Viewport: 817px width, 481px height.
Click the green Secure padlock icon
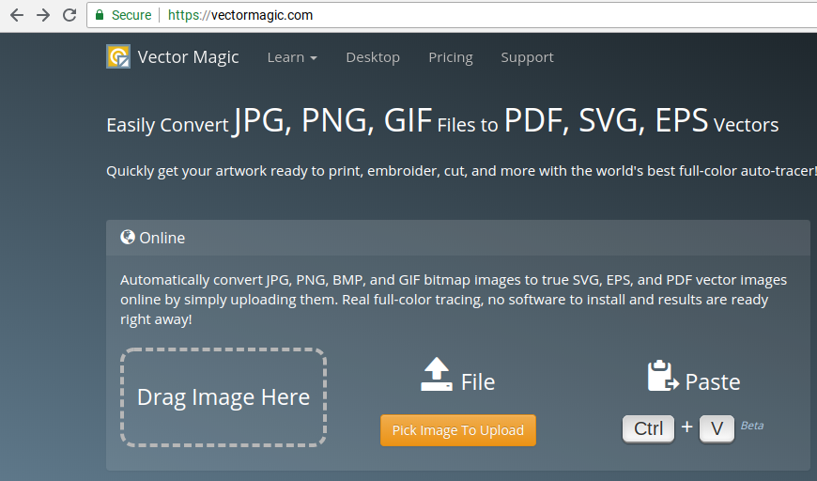100,15
